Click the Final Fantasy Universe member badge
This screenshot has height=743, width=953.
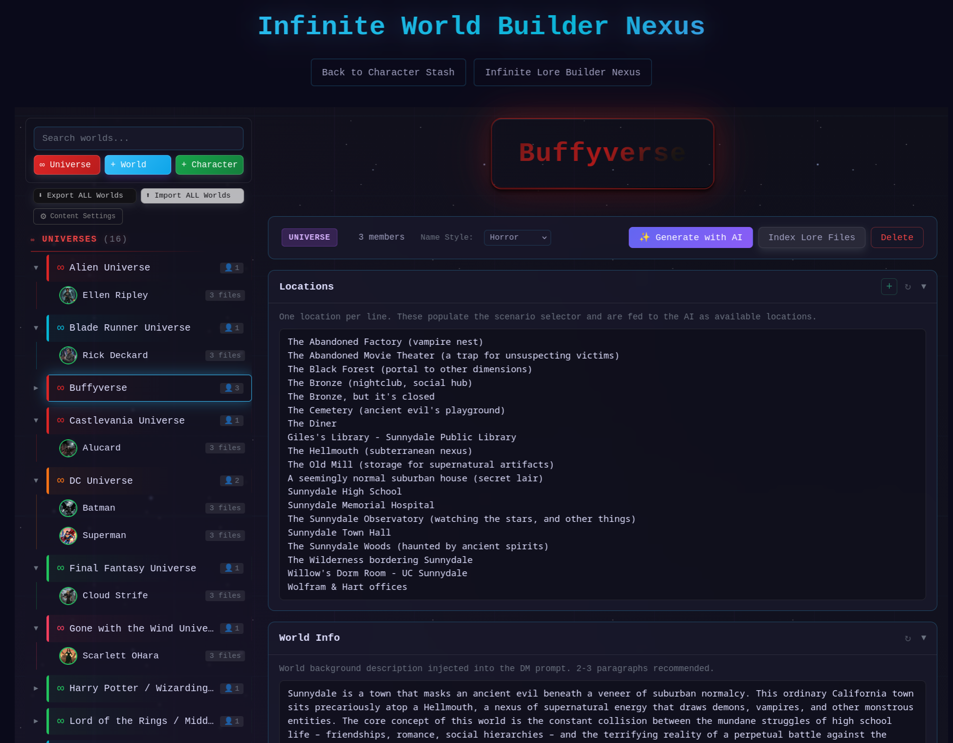[232, 568]
